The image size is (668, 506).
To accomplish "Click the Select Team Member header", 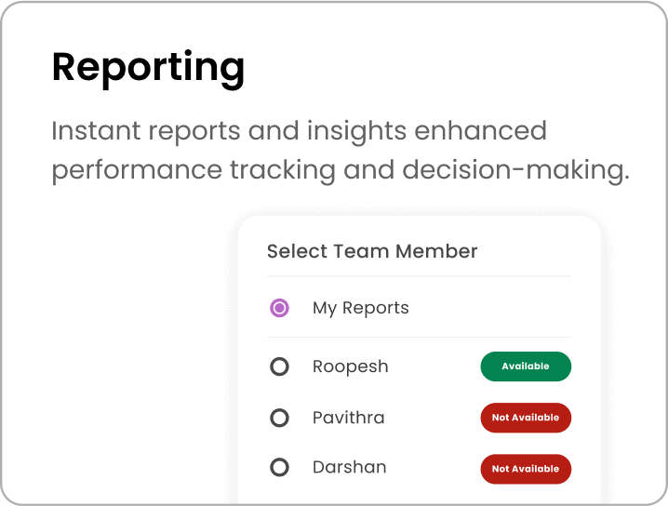I will tap(372, 251).
